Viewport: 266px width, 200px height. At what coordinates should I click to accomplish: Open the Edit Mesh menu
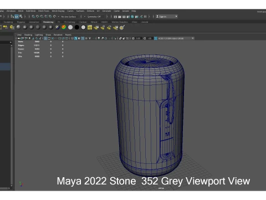30,11
